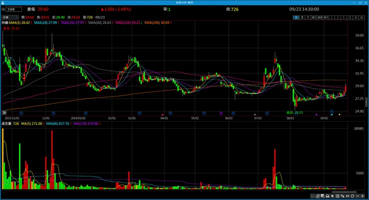
Task: Click the vertical handle on right chart edge
Action: [367, 102]
